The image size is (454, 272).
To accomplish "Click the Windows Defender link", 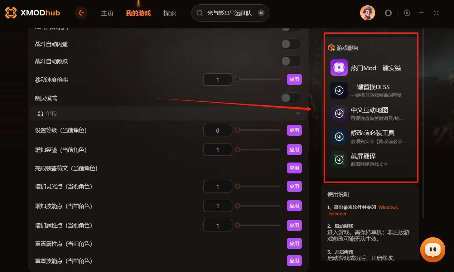I will (388, 207).
